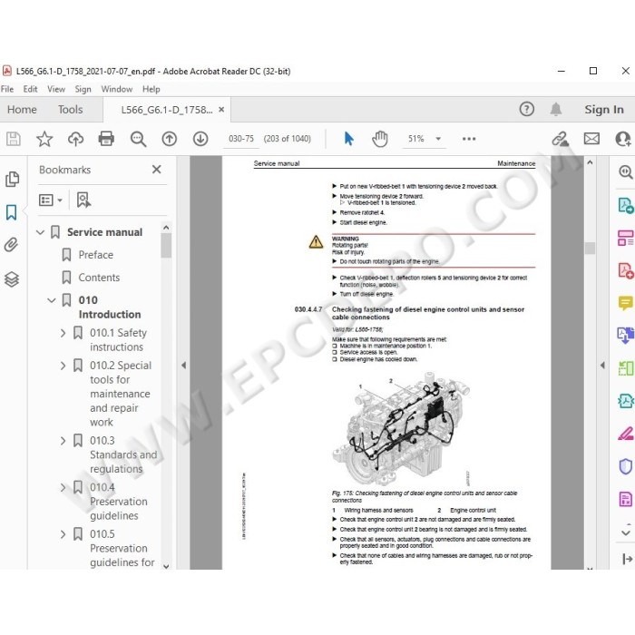The width and height of the screenshot is (635, 635).
Task: Open Search magnifier in right pane
Action: pos(626,172)
